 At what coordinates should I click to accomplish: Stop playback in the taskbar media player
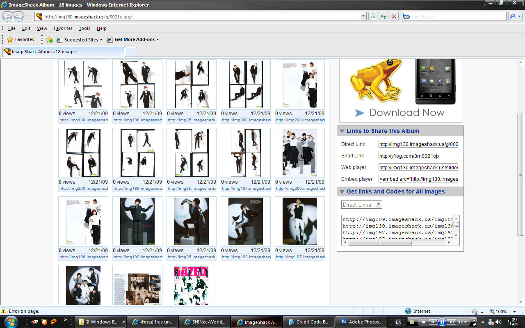424,322
